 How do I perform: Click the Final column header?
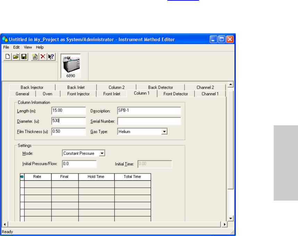[65, 177]
